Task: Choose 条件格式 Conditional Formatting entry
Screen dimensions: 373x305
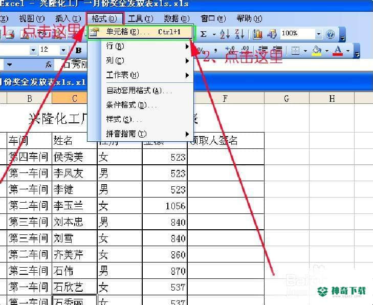Action: pos(140,105)
